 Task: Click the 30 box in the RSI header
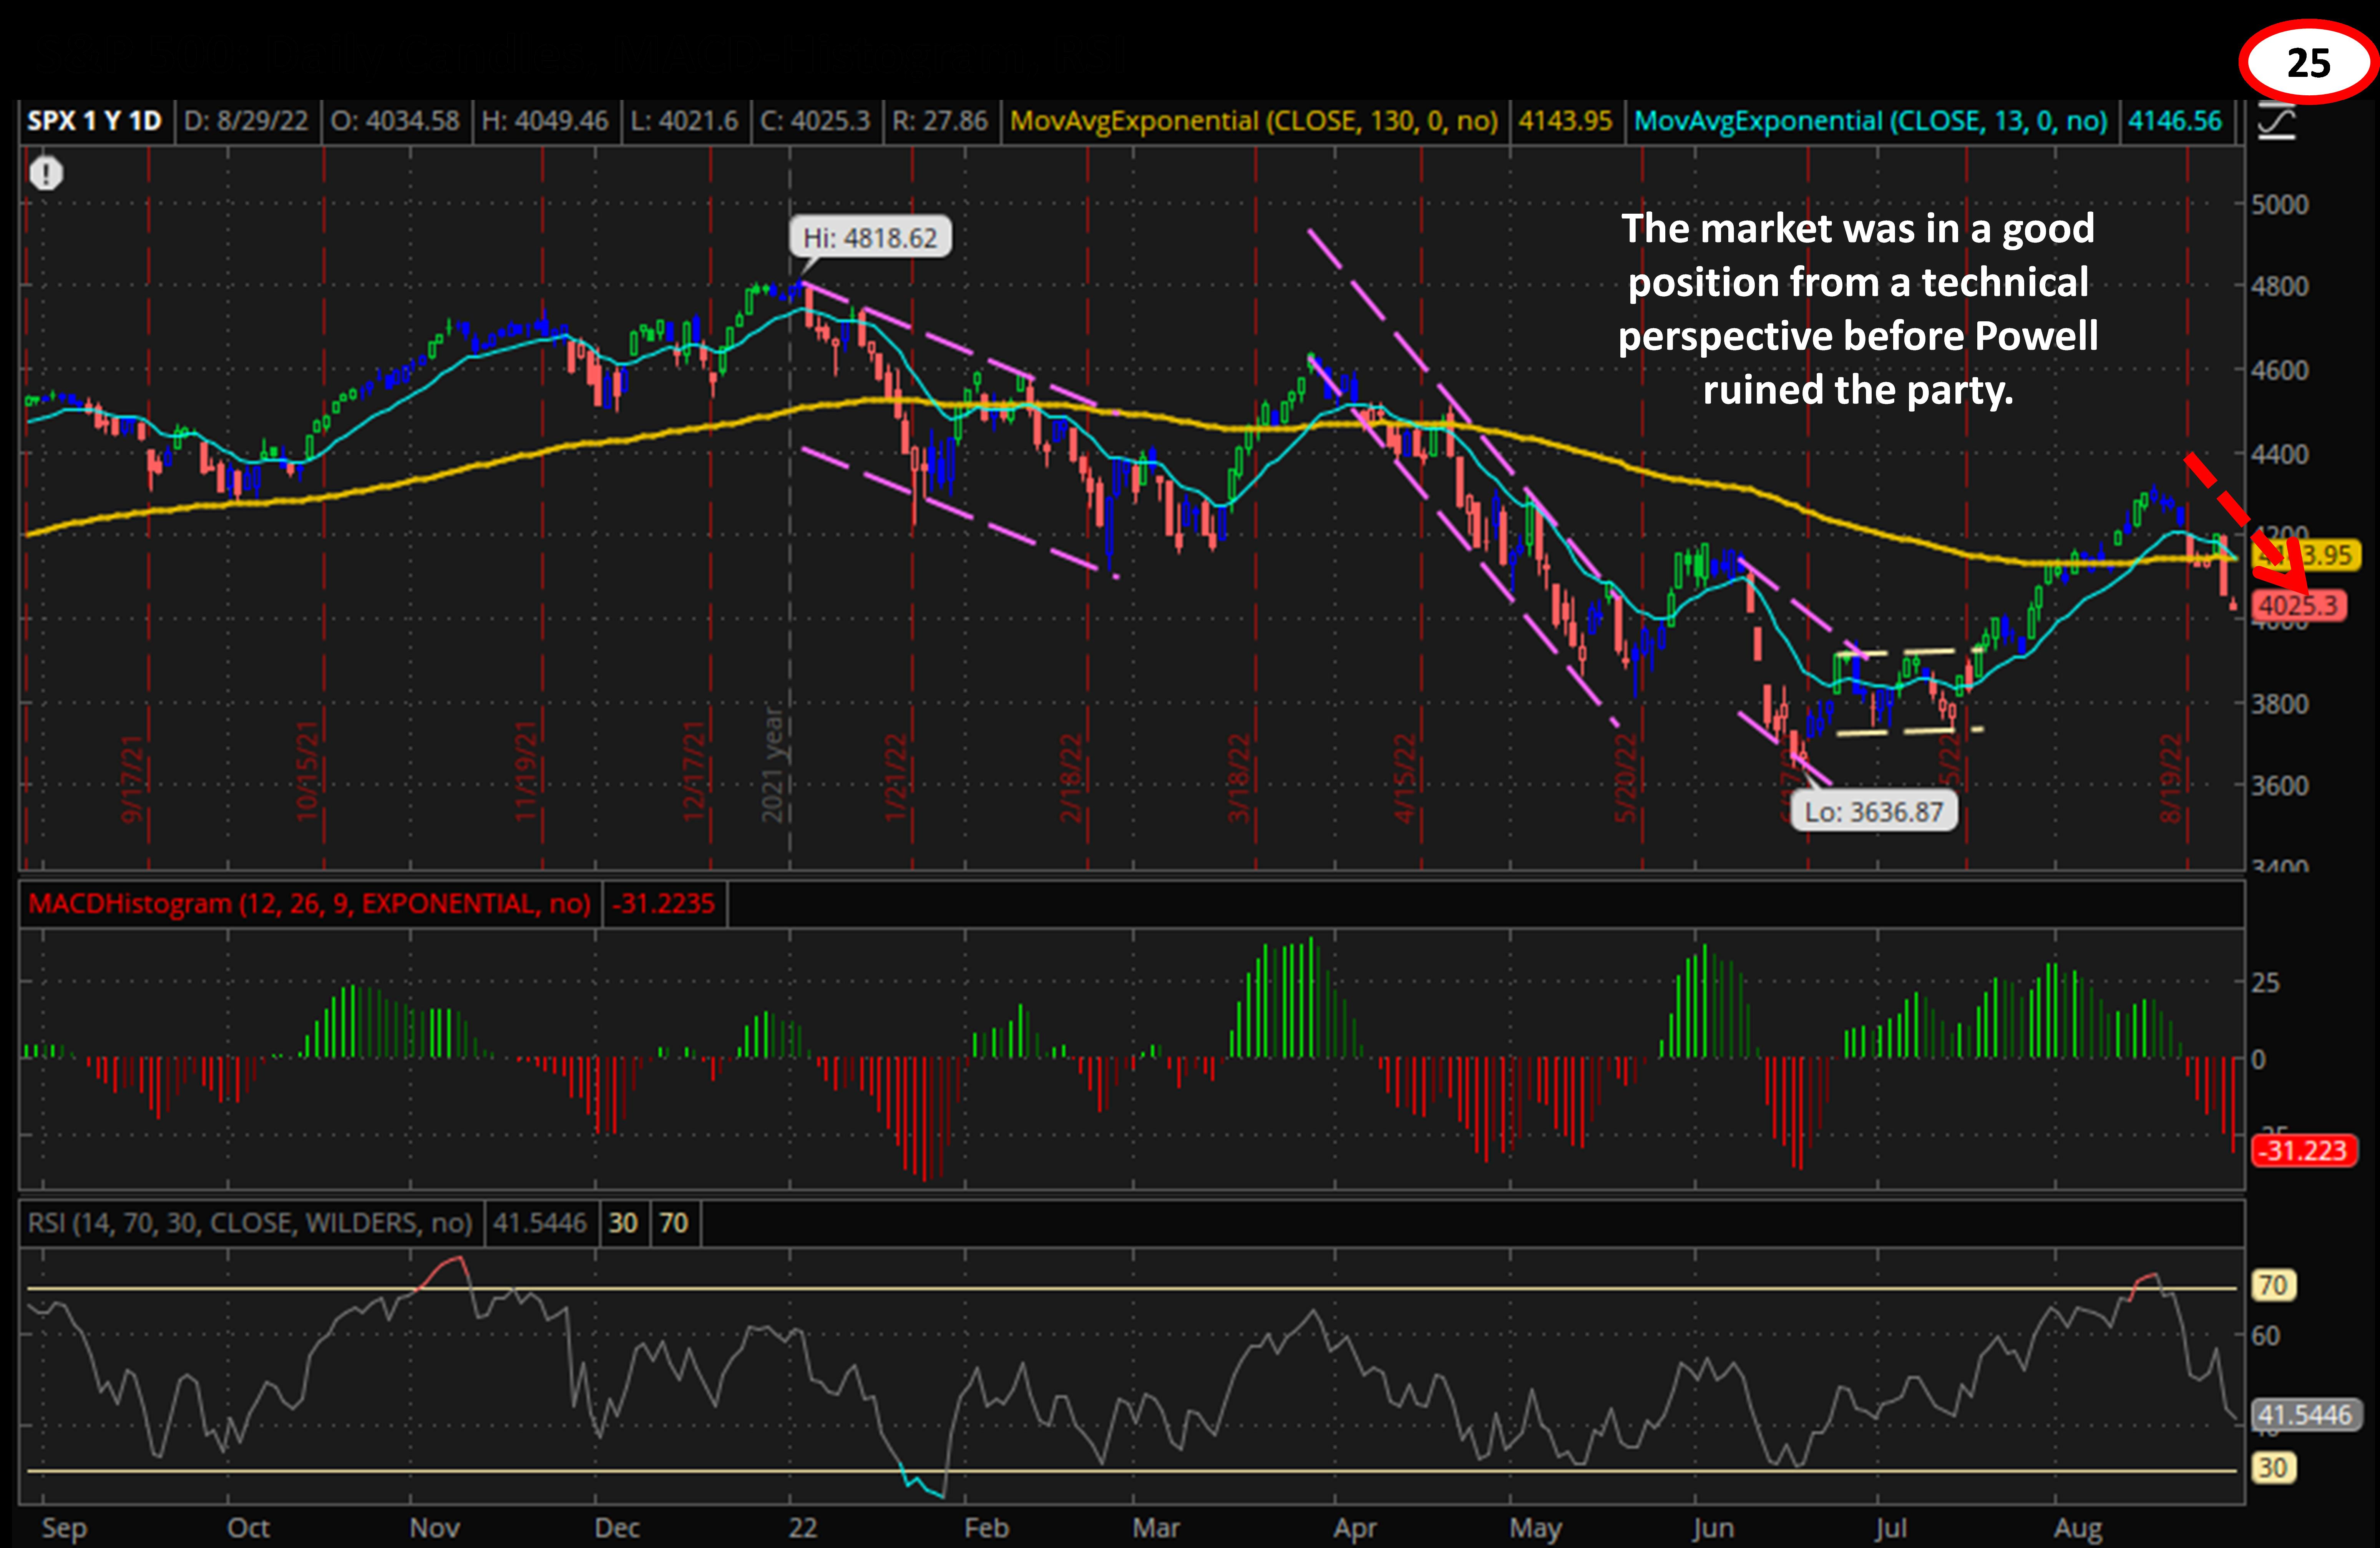(623, 1223)
